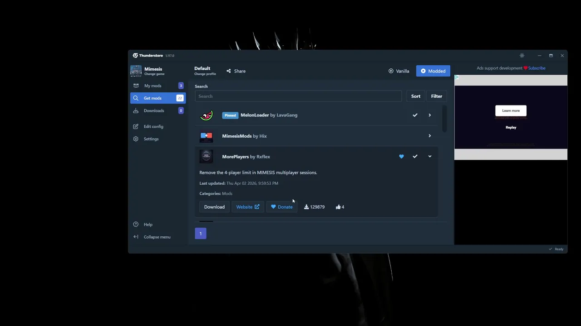
Task: Click Replay in the ad
Action: click(x=511, y=127)
